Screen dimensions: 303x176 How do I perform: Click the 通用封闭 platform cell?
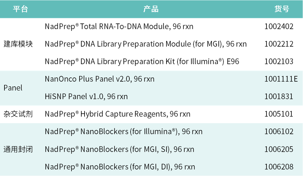click(x=18, y=149)
